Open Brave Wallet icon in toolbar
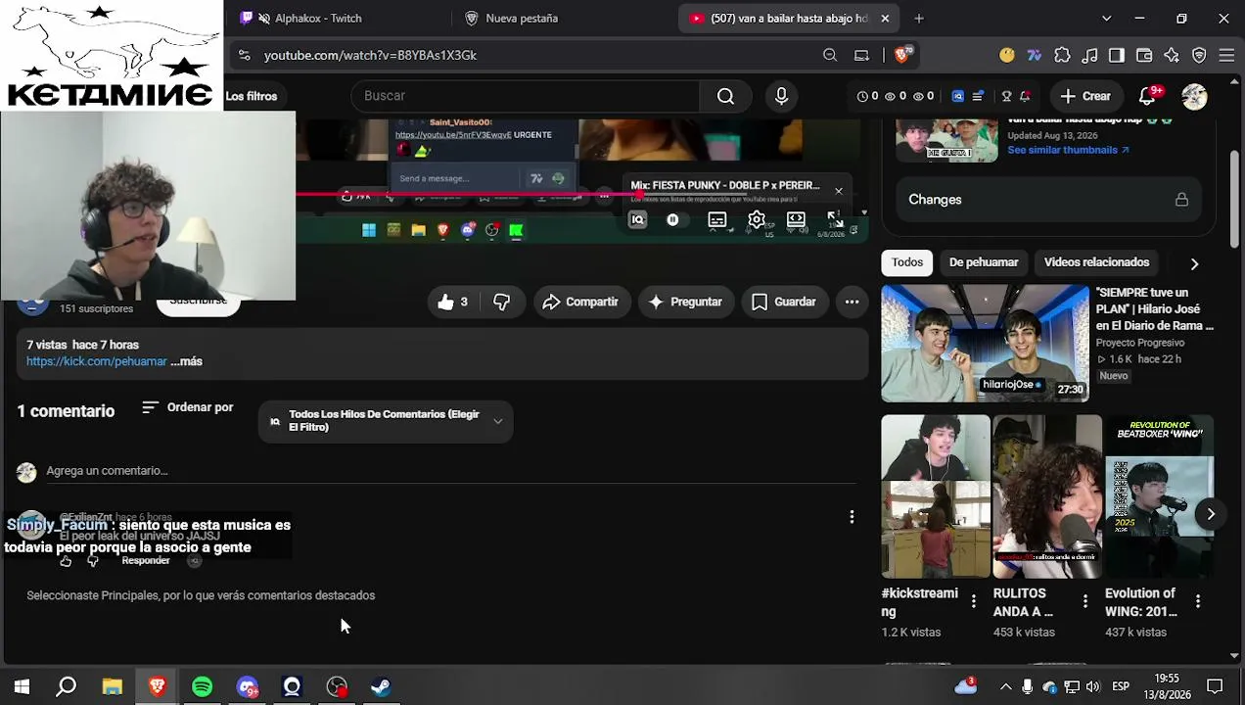 point(1144,55)
